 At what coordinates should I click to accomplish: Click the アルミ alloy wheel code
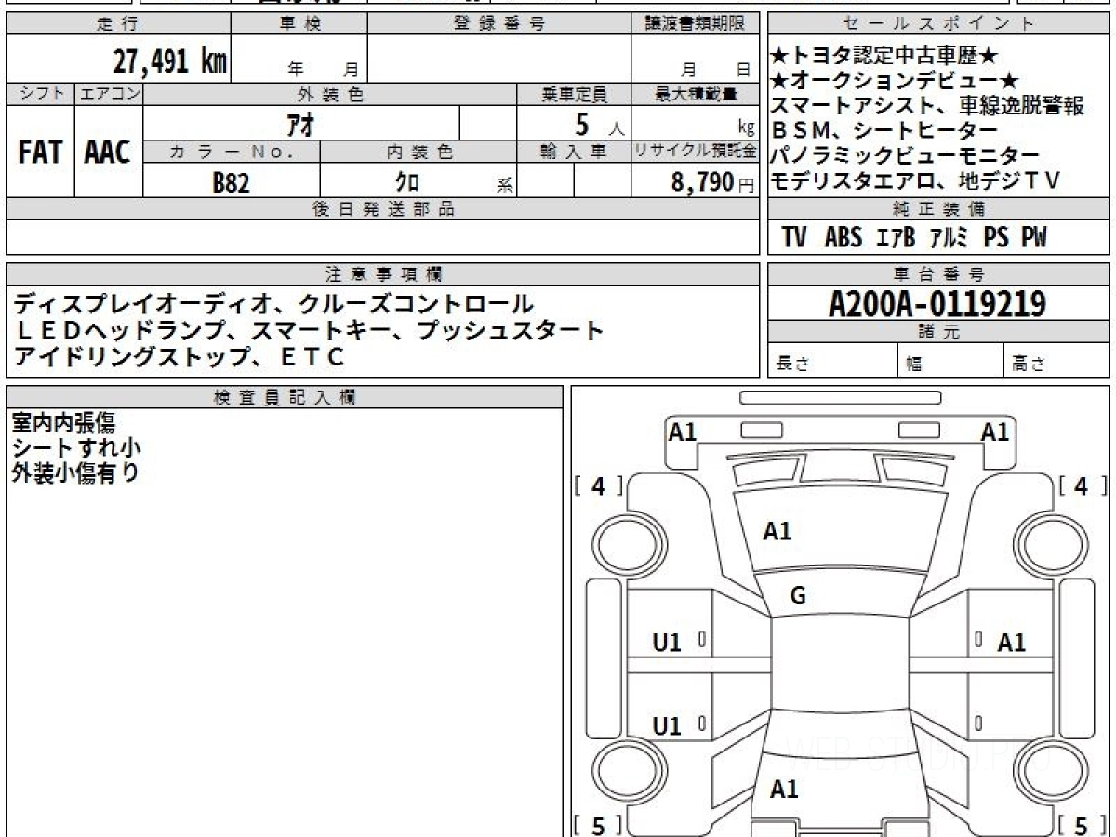950,238
